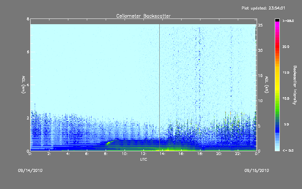302x189 pixels.
Task: Click the '20' kft right axis label
Action: (260, 50)
